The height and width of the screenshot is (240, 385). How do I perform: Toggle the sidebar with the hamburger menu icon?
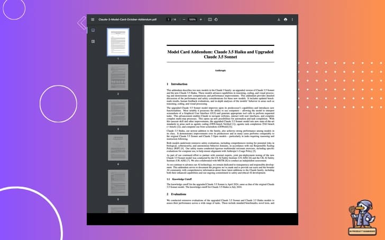point(93,20)
